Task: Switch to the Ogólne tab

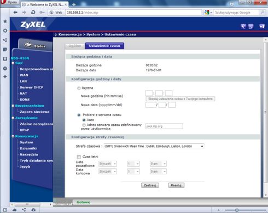Action: pos(75,46)
